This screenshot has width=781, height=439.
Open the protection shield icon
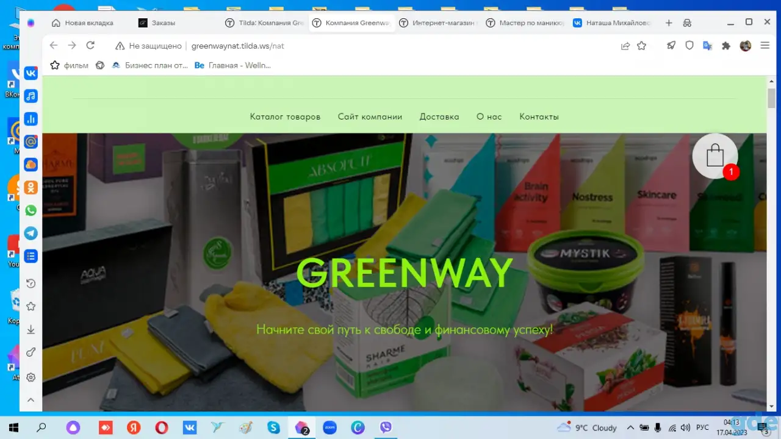click(689, 46)
